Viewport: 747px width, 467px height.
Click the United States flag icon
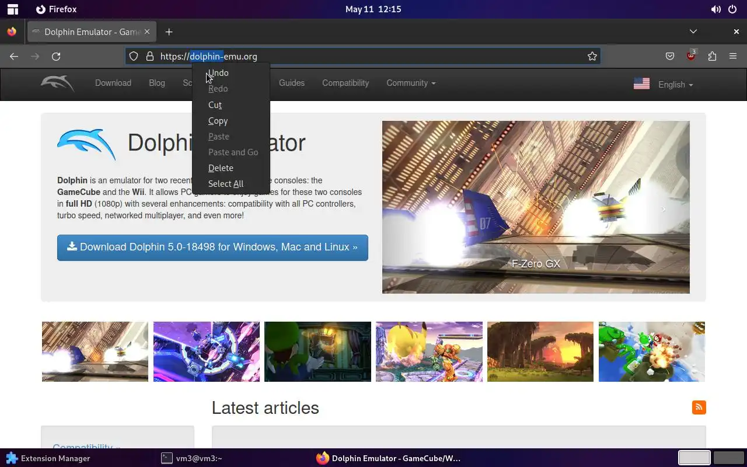(x=641, y=83)
